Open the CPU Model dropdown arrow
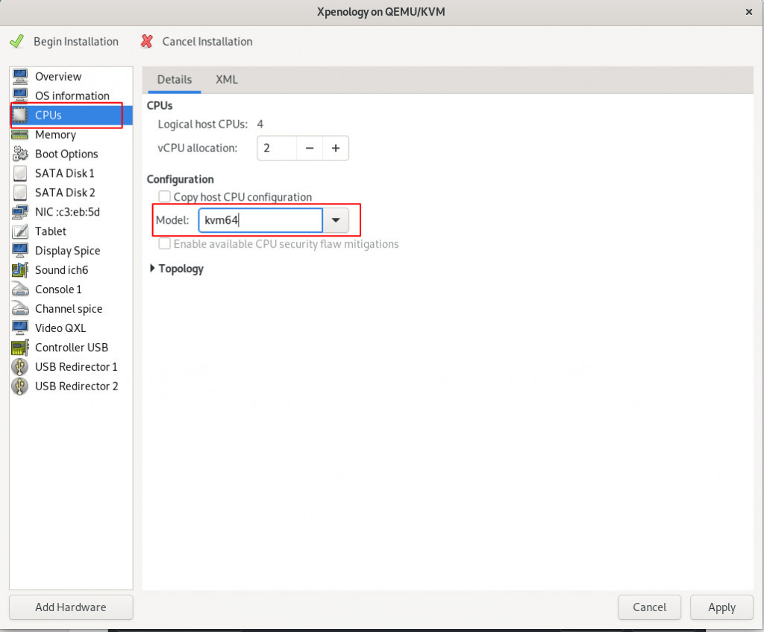764x632 pixels. pyautogui.click(x=336, y=220)
